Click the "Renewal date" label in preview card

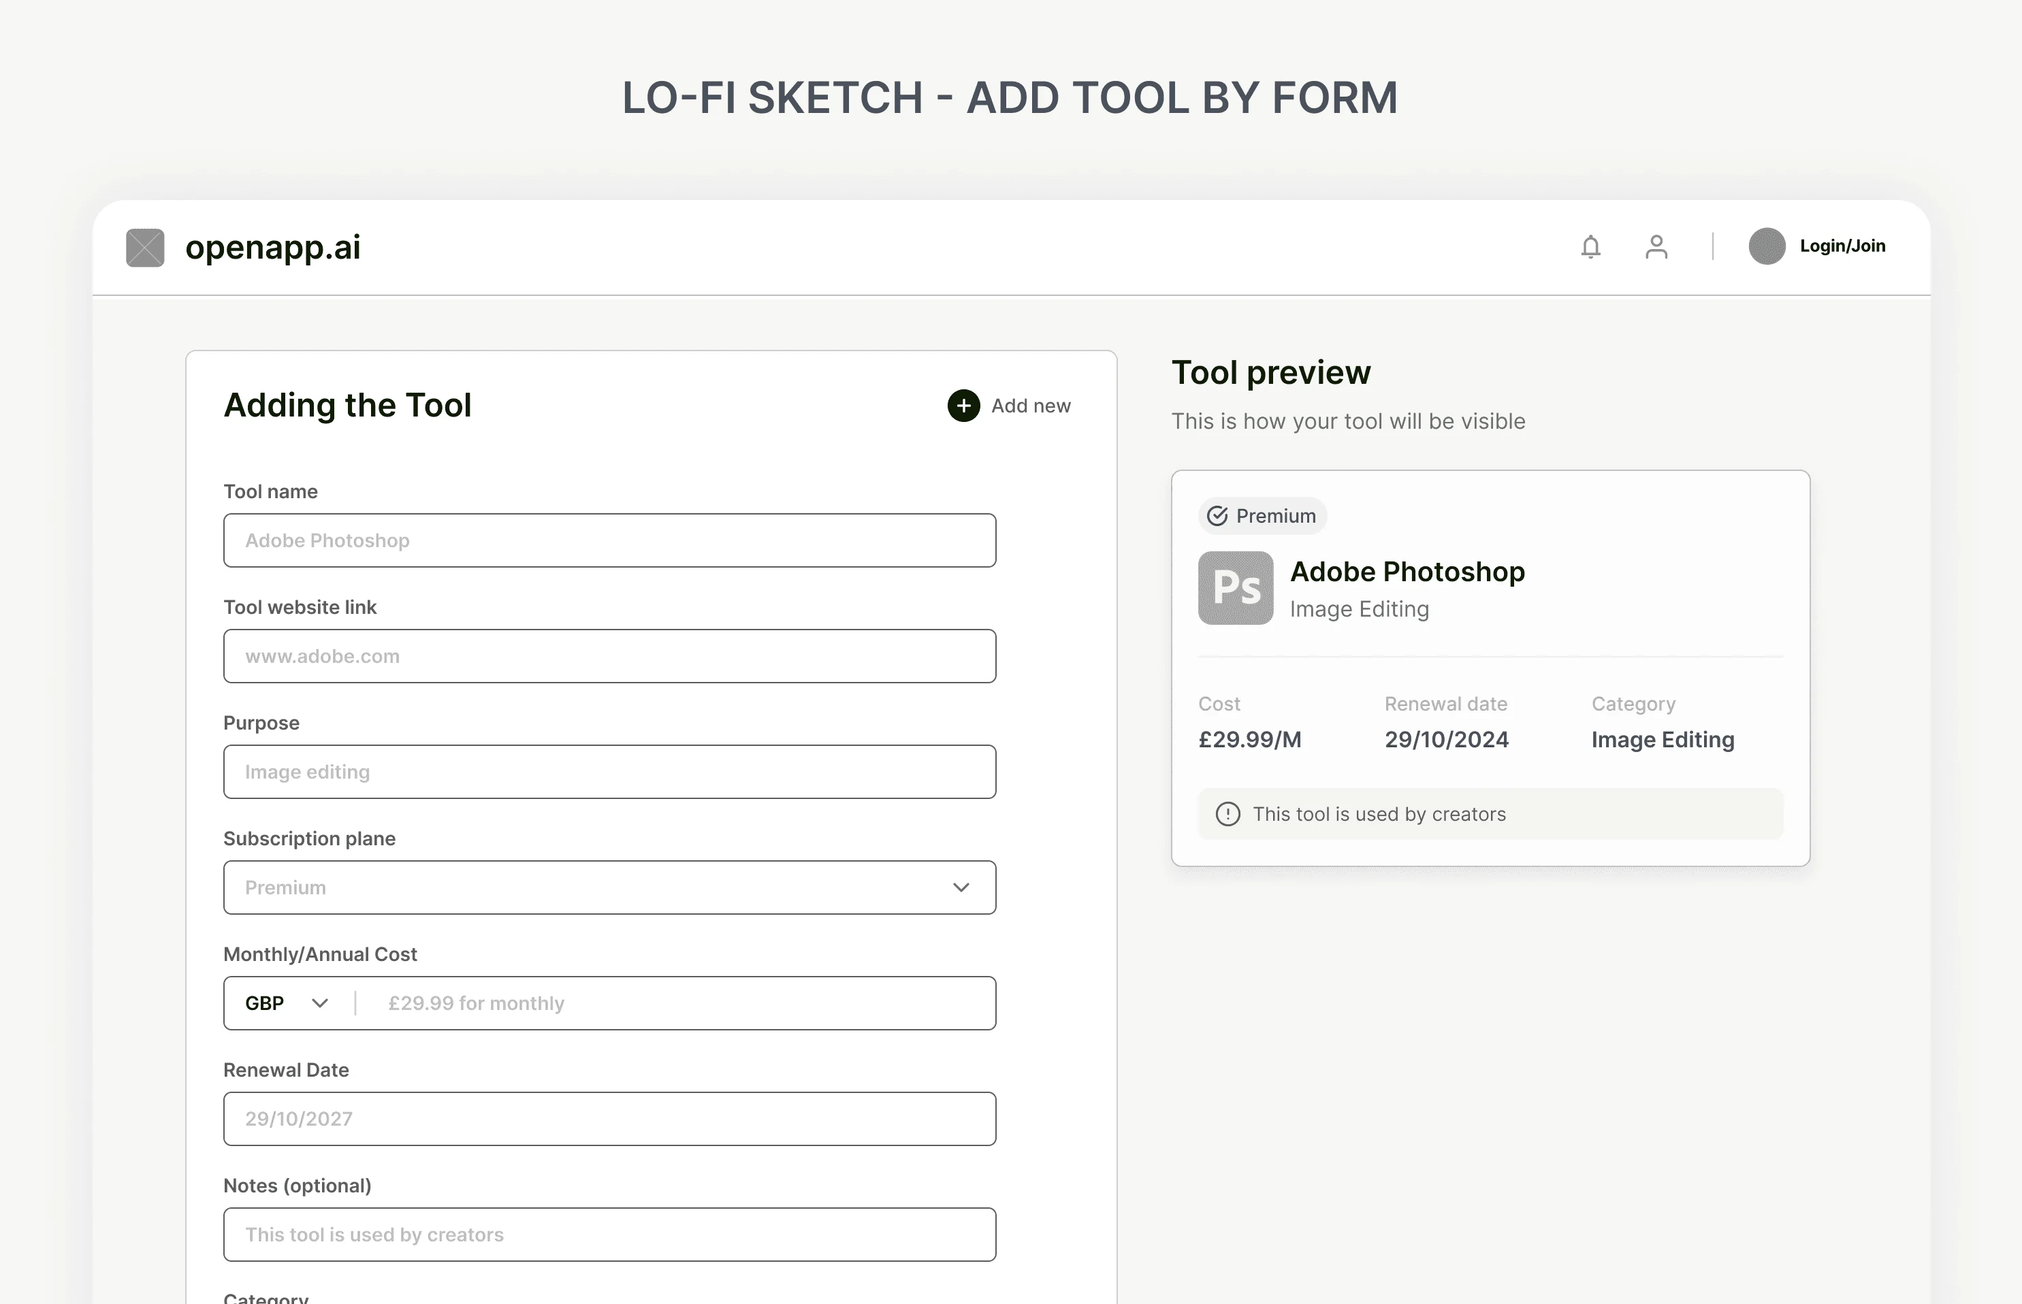coord(1445,704)
